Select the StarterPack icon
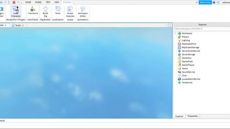Screen dimensions: 230x129 coord(179,61)
